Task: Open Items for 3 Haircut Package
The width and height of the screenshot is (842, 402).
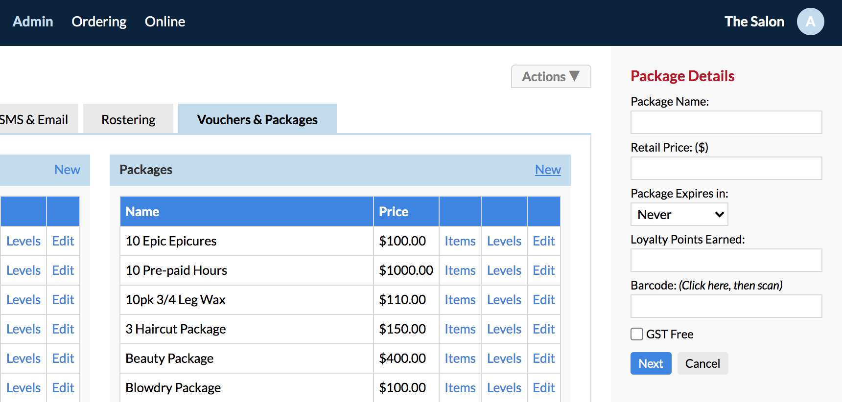Action: pos(460,329)
